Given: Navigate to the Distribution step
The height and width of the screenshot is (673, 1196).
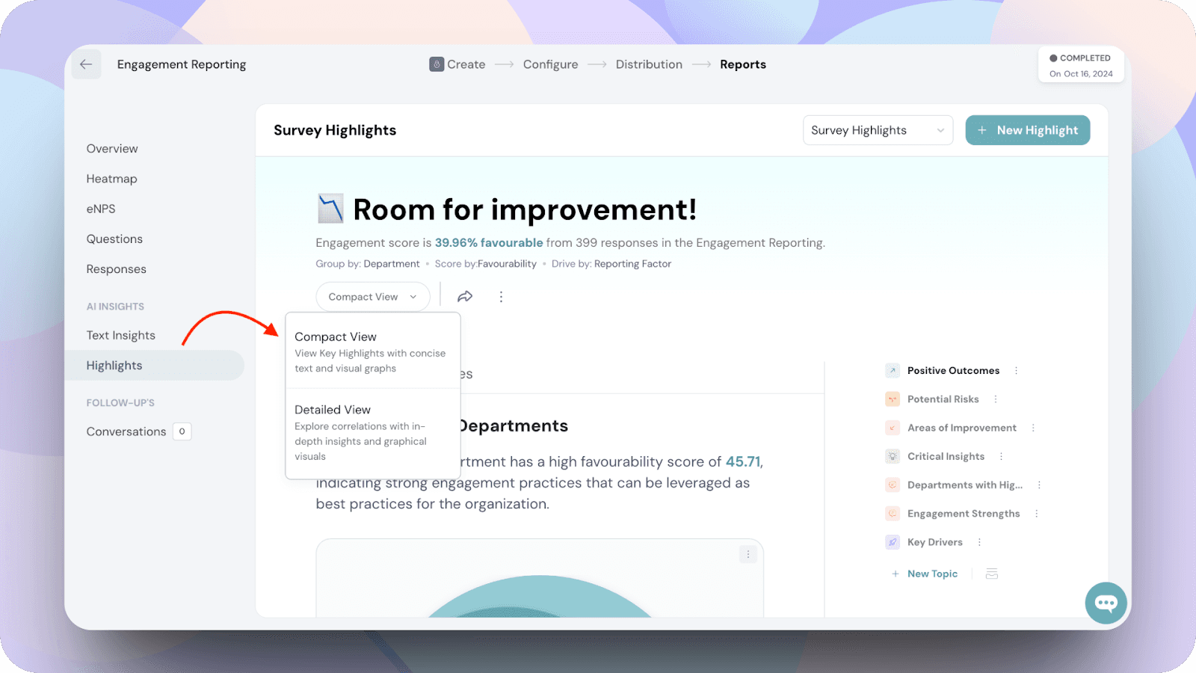Looking at the screenshot, I should 648,64.
